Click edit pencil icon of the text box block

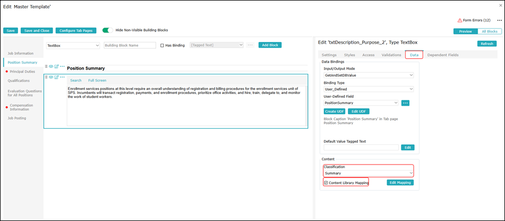[56, 77]
